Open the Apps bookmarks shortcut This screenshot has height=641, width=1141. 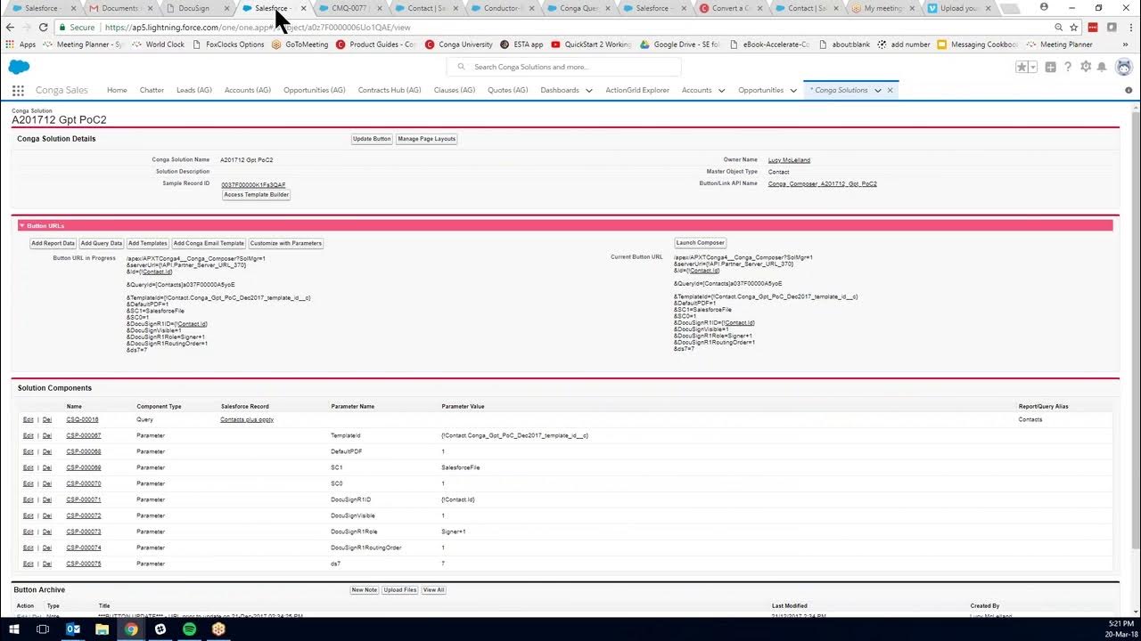(x=21, y=45)
